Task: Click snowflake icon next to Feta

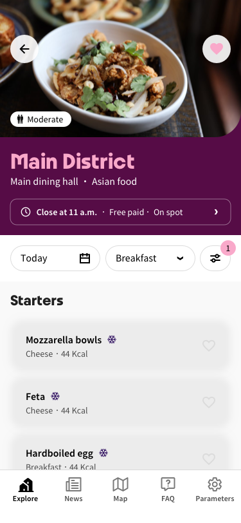Action: [x=55, y=396]
